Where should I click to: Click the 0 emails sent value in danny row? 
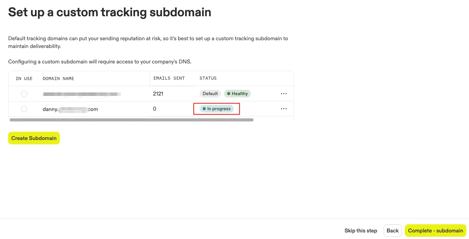[155, 109]
